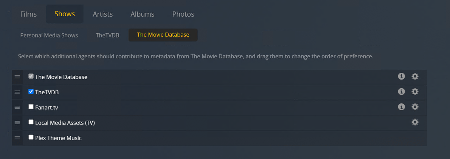Open Fanart.tv settings gear
The height and width of the screenshot is (159, 450).
(415, 107)
